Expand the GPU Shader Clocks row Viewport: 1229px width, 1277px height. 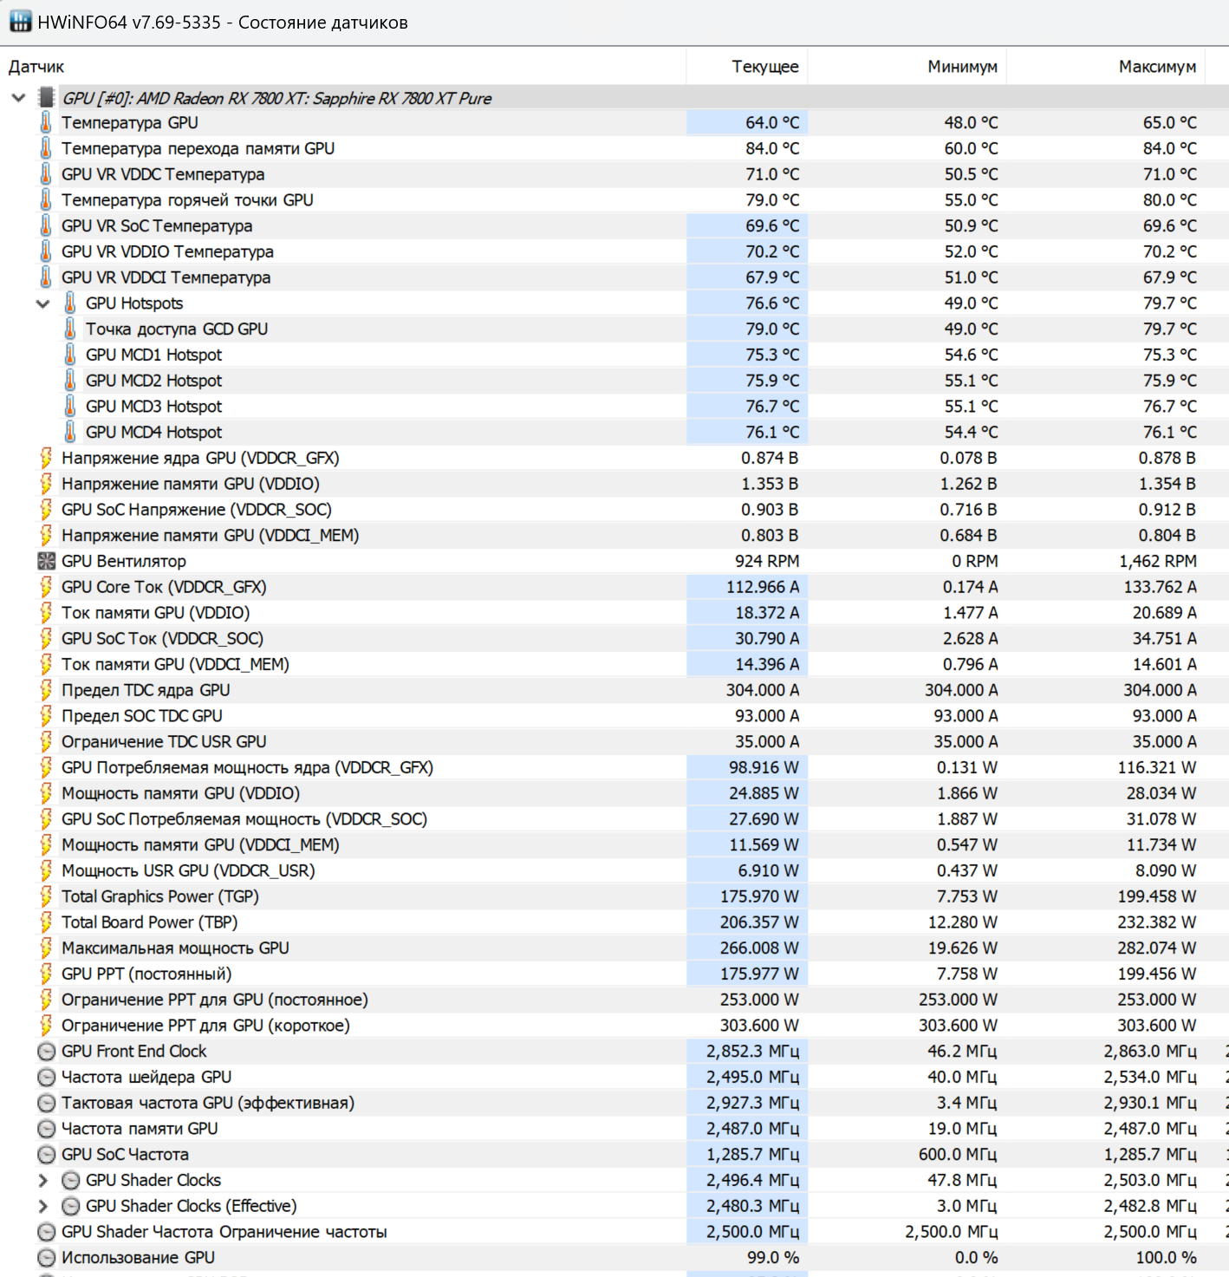coord(42,1181)
